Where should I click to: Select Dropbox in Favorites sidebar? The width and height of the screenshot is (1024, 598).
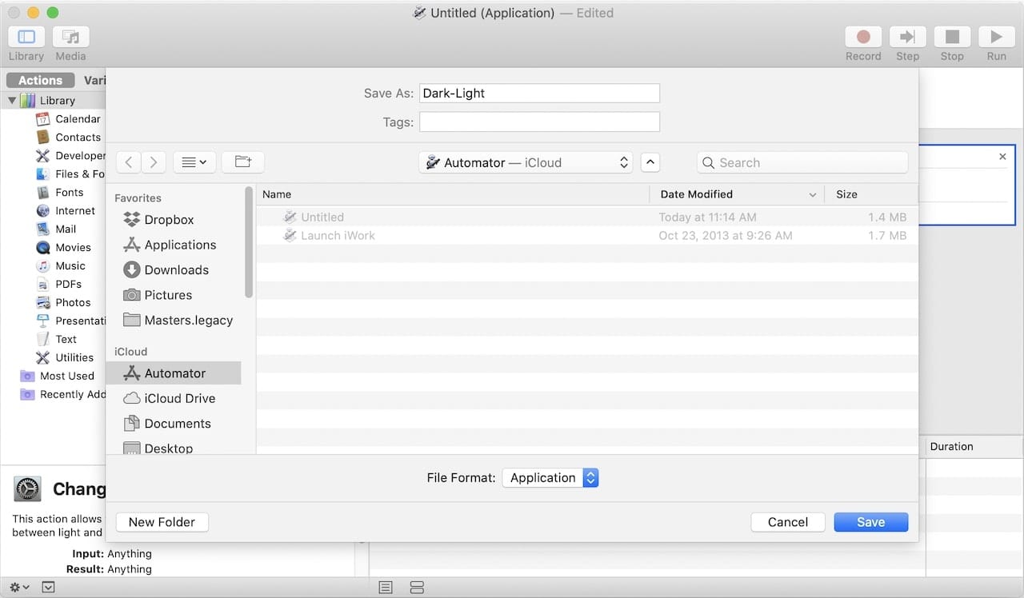point(169,220)
